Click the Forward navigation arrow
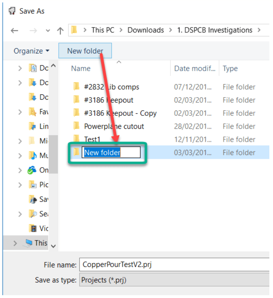The height and width of the screenshot is (298, 273). 33,30
